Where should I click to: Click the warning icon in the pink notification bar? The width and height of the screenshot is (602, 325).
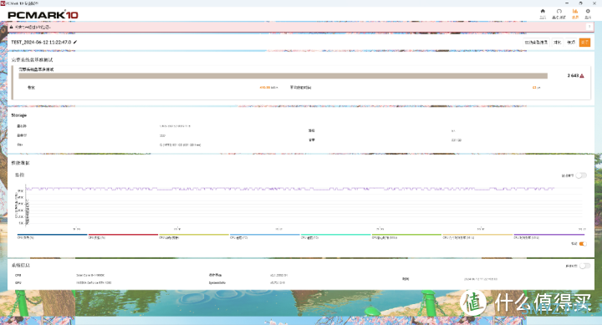click(11, 28)
